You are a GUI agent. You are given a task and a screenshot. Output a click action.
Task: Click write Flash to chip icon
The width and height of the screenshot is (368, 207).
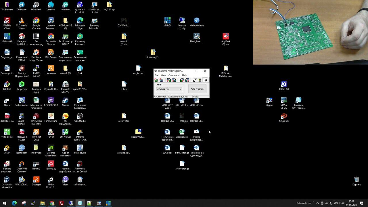[169, 80]
